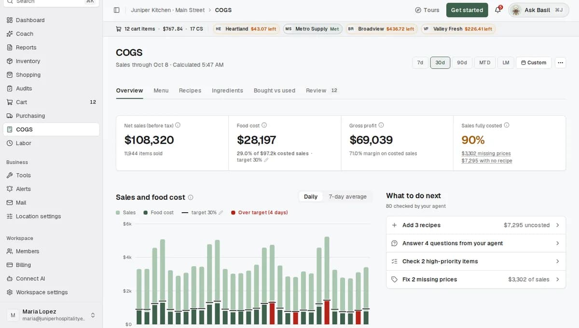
Task: Open Labor in the sidebar
Action: [51, 143]
